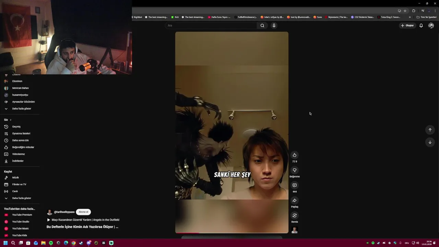Open the CS2 Skinlerini Takas bookmark

(363, 17)
